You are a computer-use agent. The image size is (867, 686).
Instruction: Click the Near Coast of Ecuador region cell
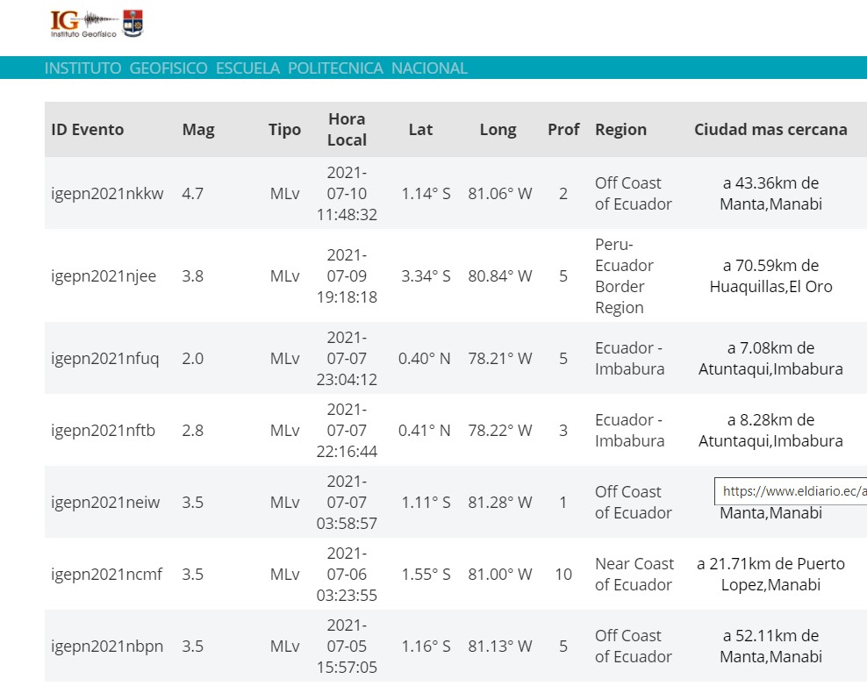(x=634, y=574)
